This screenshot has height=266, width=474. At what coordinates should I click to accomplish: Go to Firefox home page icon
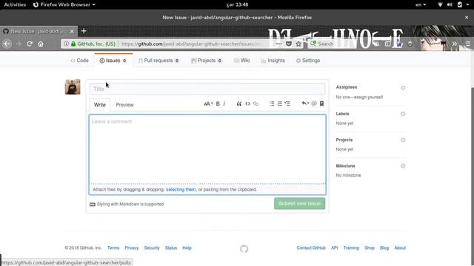41,44
